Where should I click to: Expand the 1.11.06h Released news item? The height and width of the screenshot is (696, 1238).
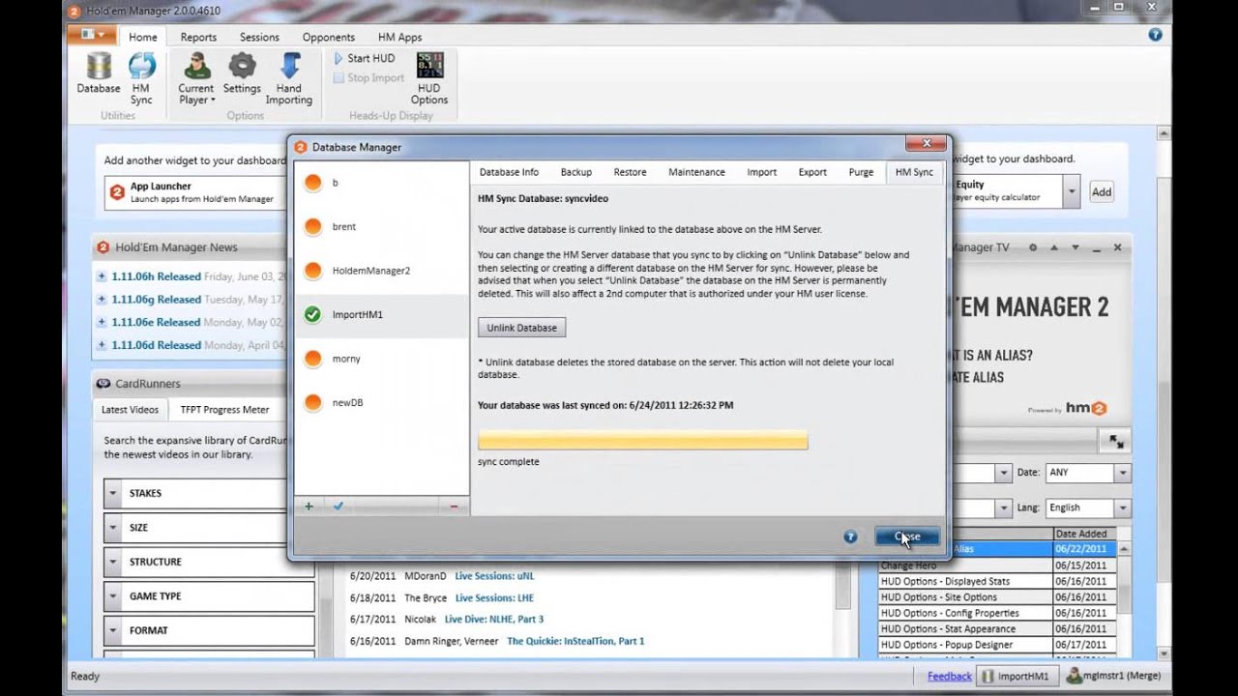pyautogui.click(x=102, y=276)
